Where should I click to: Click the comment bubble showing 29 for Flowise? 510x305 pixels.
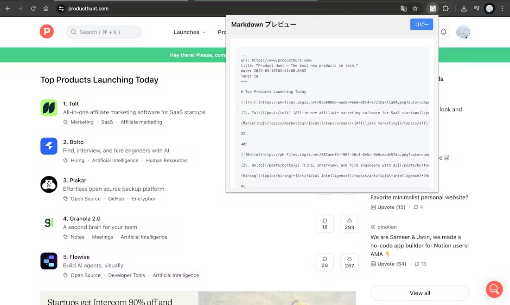pyautogui.click(x=325, y=262)
